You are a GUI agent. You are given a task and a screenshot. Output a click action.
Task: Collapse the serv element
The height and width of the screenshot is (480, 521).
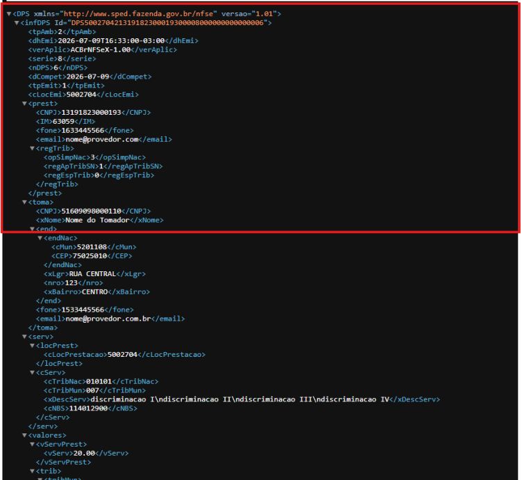click(24, 337)
